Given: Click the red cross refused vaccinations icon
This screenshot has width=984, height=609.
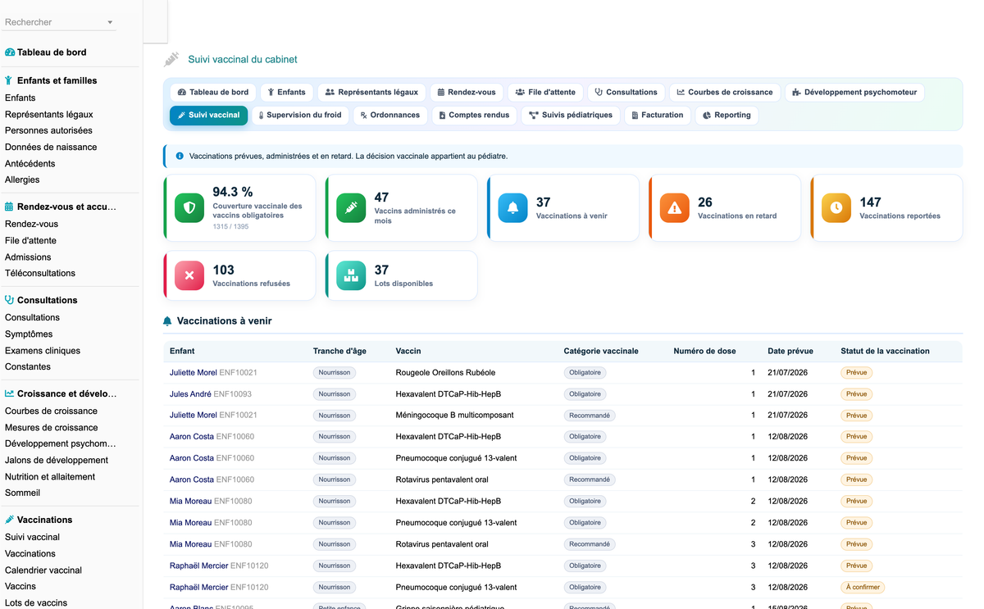Looking at the screenshot, I should [x=189, y=276].
